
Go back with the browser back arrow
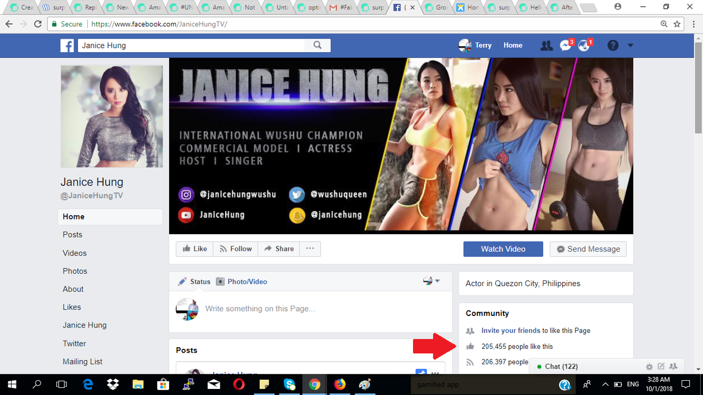click(9, 24)
